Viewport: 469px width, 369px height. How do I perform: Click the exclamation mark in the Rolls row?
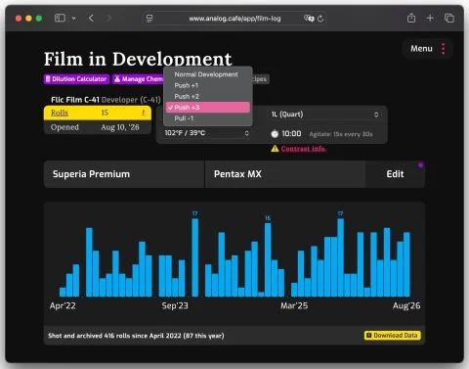click(x=143, y=113)
